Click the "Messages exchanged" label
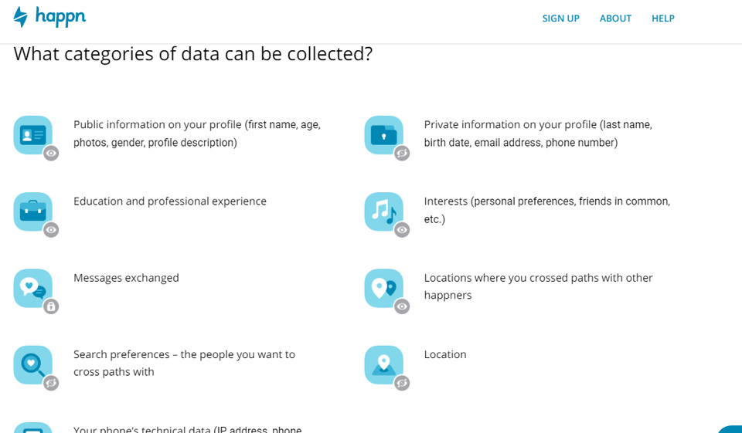 pyautogui.click(x=126, y=278)
